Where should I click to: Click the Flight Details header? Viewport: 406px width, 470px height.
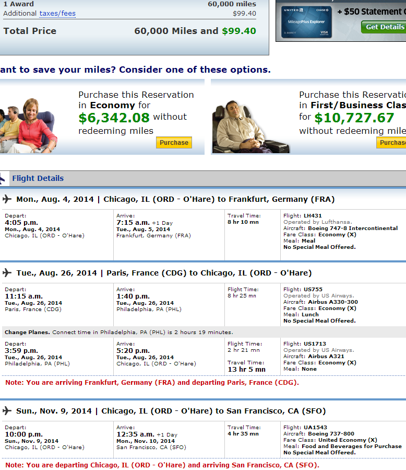coord(38,178)
